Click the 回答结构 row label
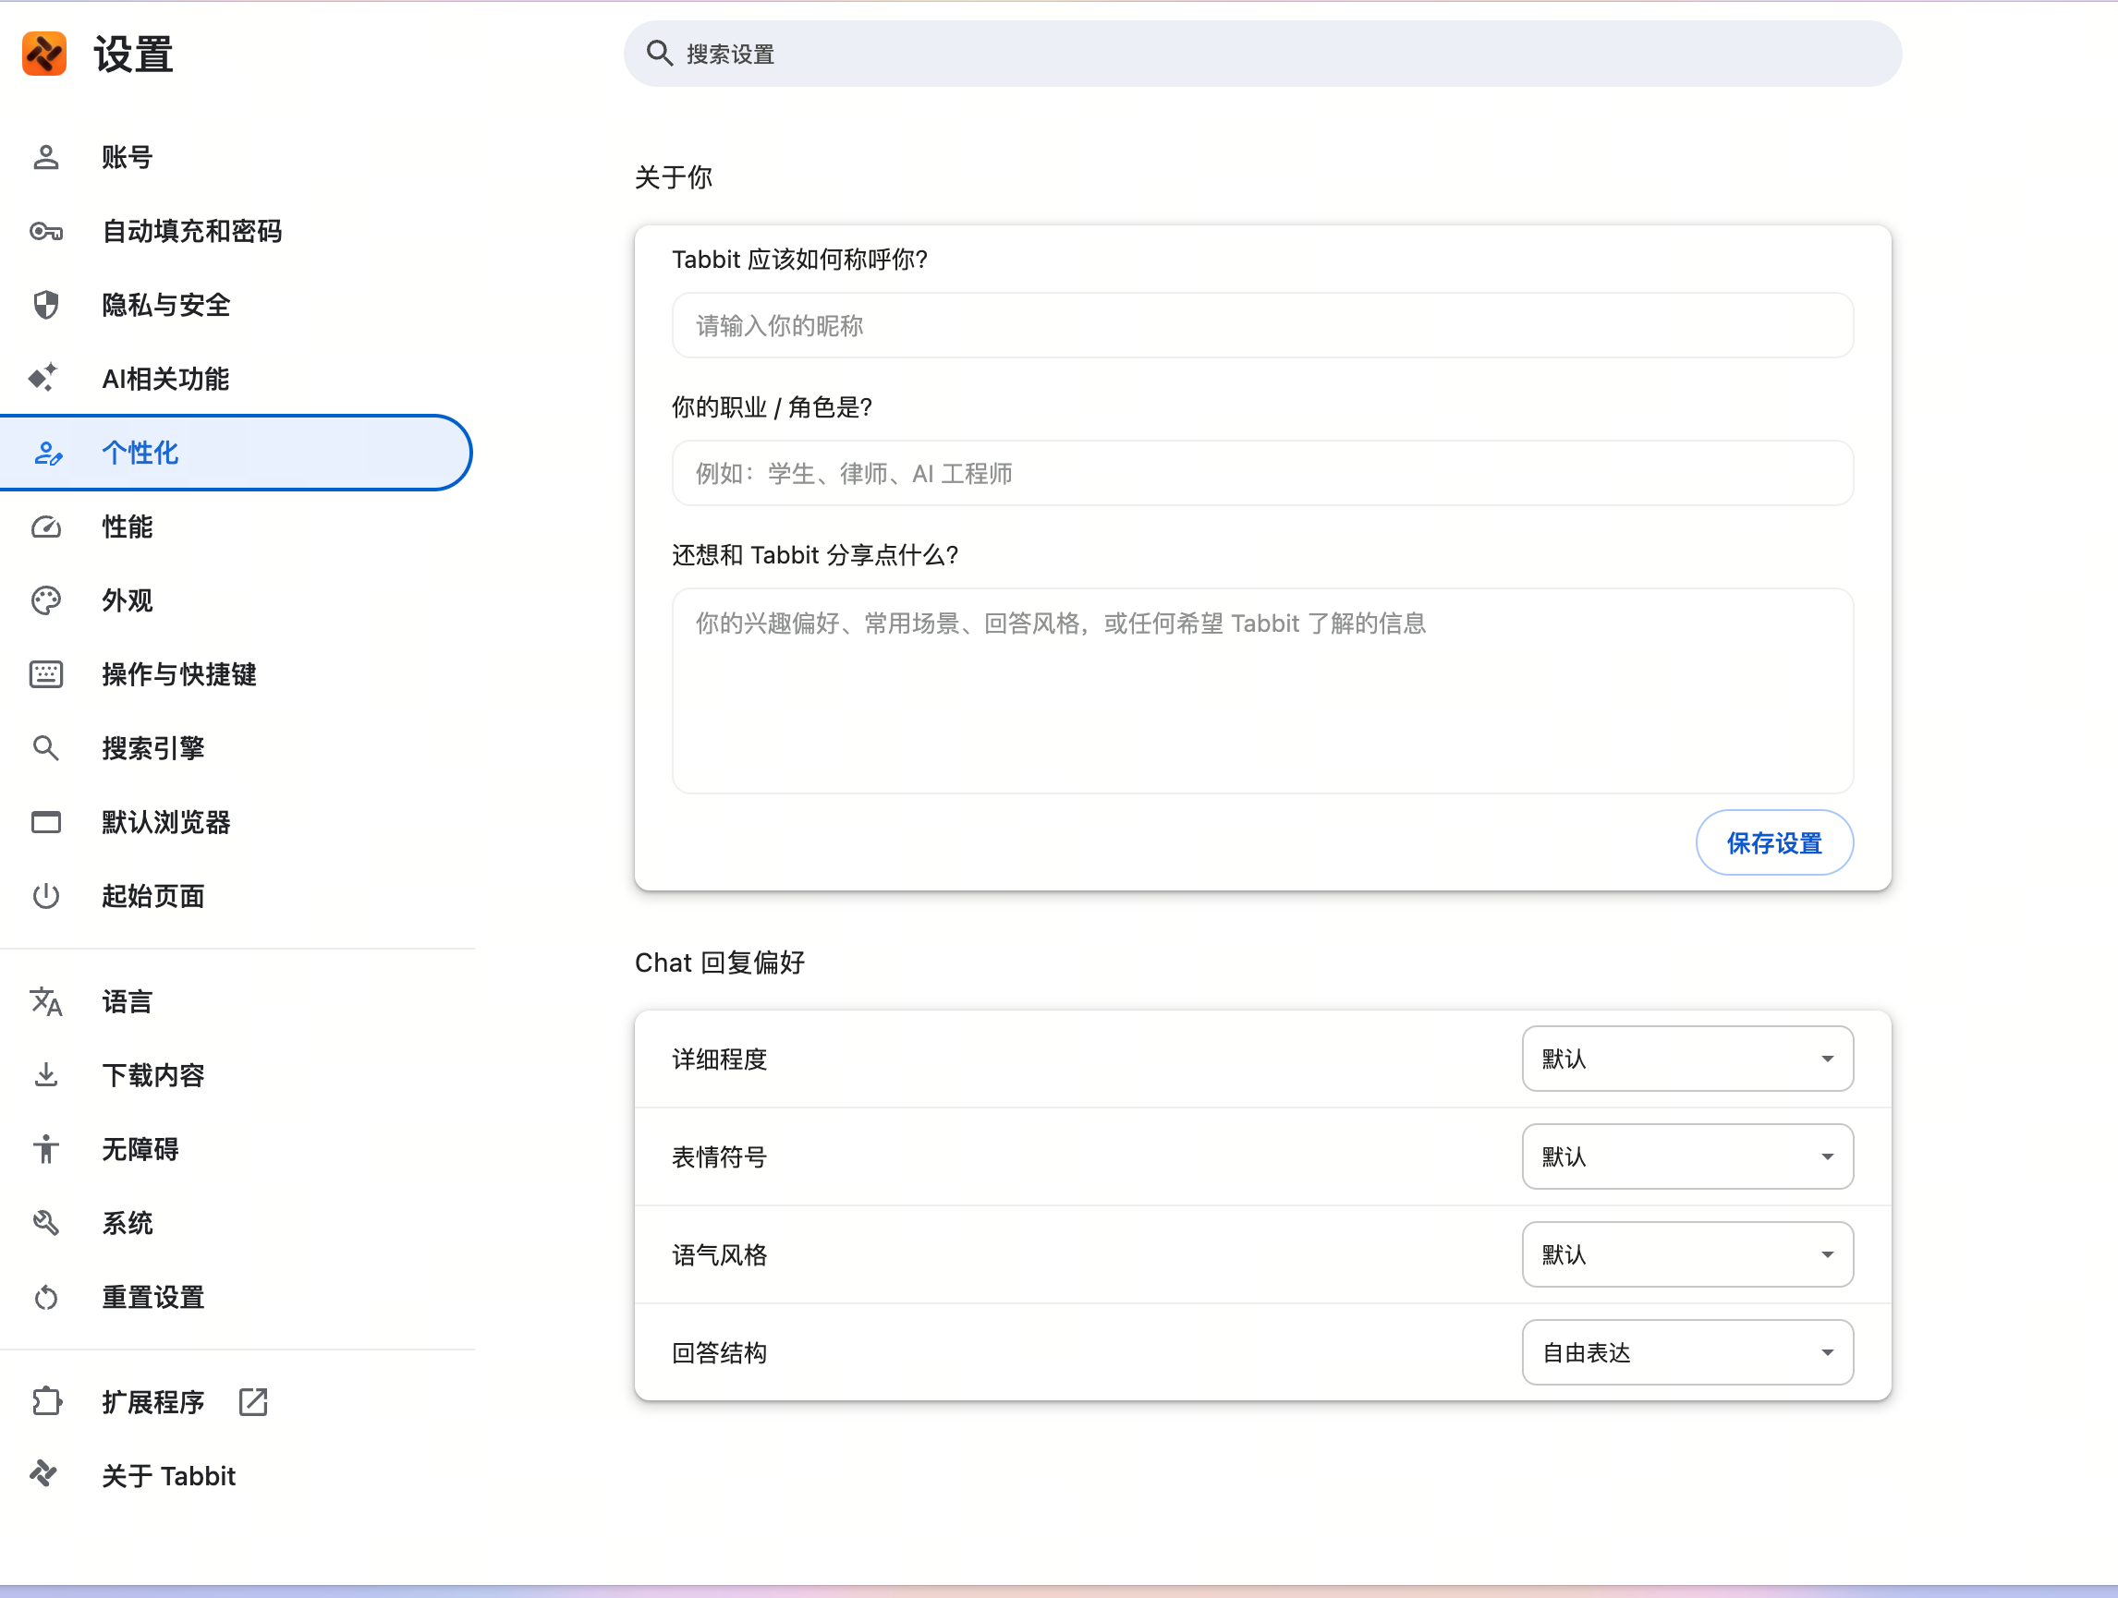The height and width of the screenshot is (1598, 2118). (x=719, y=1353)
